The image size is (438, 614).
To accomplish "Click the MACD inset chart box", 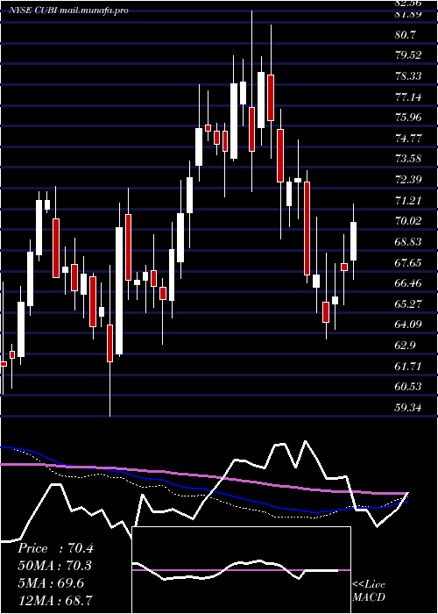I will [x=241, y=570].
